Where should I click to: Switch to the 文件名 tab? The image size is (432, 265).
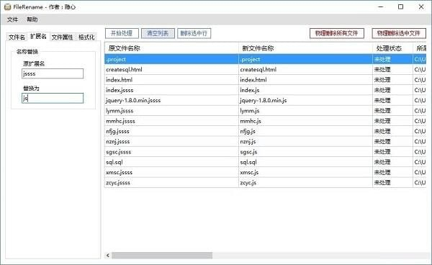click(x=17, y=37)
